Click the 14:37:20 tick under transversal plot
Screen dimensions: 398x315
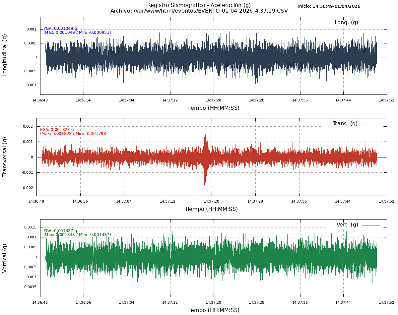[x=211, y=201]
